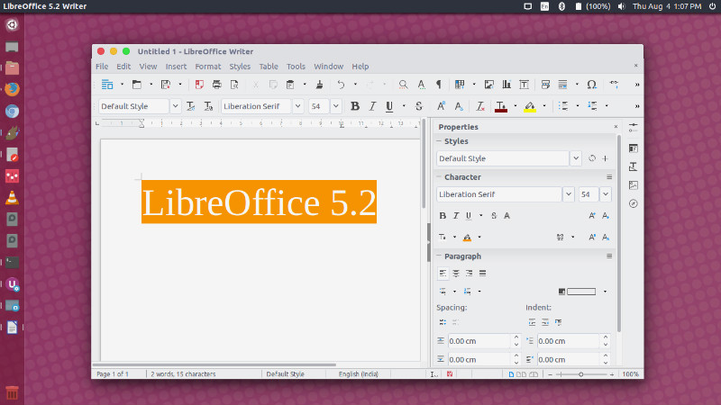
Task: Click the Save document icon
Action: click(165, 85)
